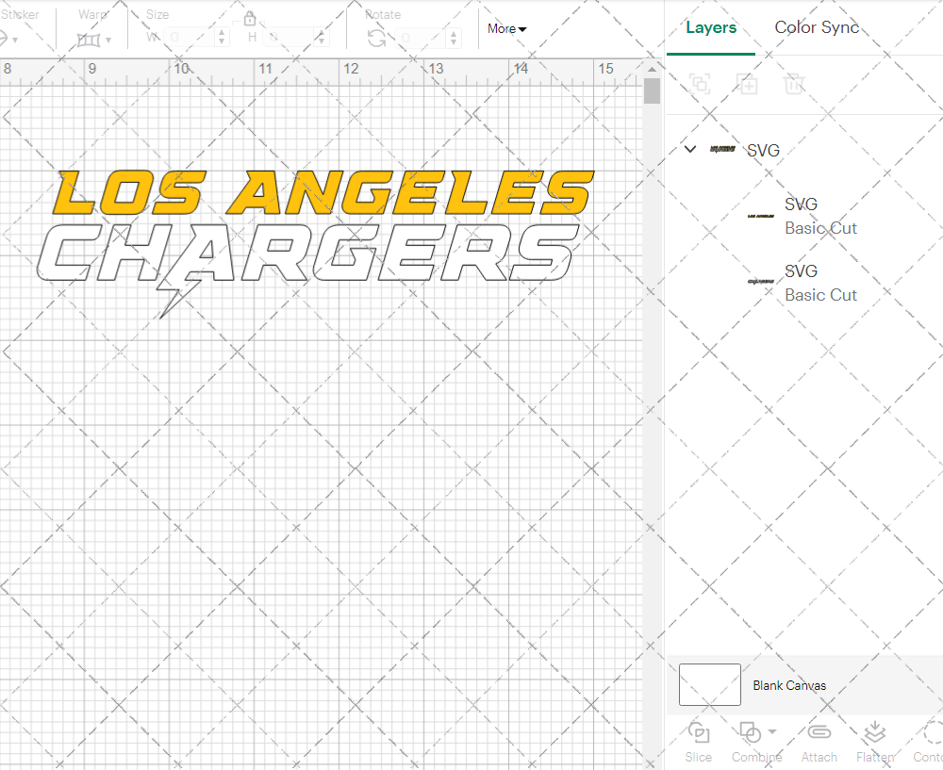Click the Rotate stepper arrows

tap(453, 38)
